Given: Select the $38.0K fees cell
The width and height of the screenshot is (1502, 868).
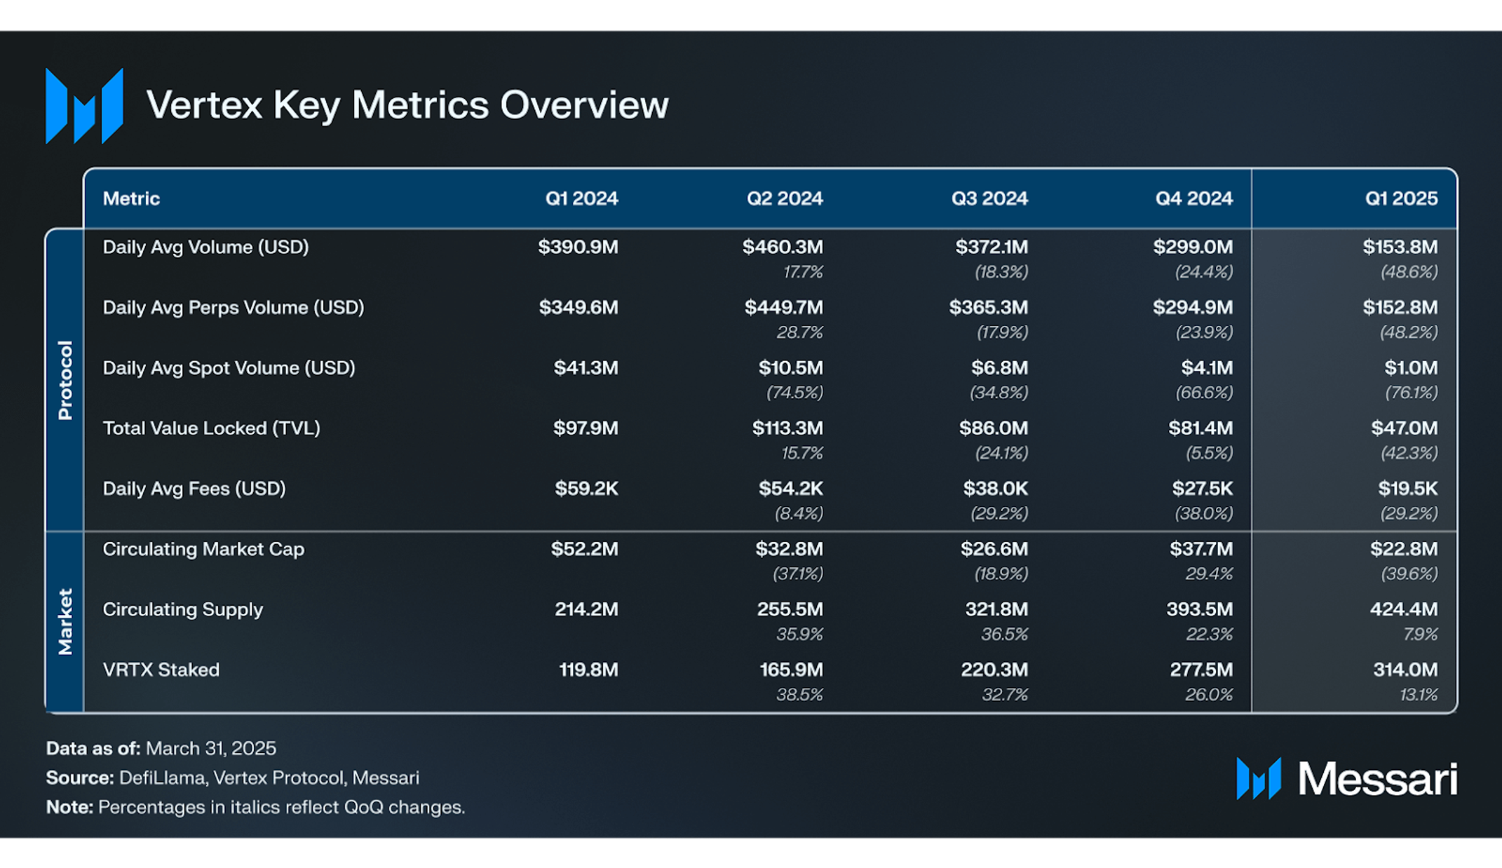Looking at the screenshot, I should tap(996, 488).
